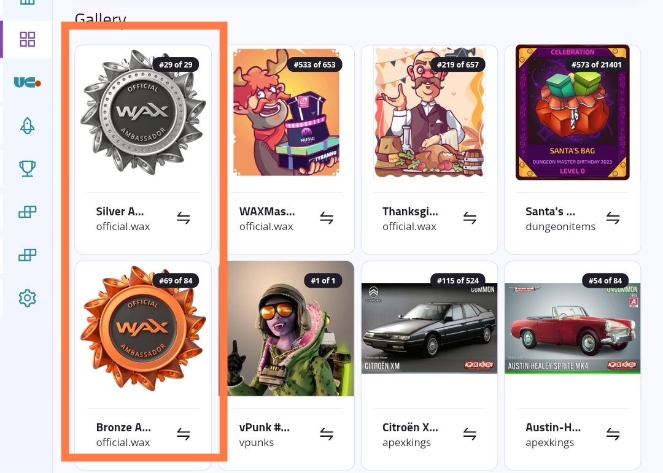663x473 pixels.
Task: Click transfer arrows on Thanksgiving card
Action: [470, 218]
